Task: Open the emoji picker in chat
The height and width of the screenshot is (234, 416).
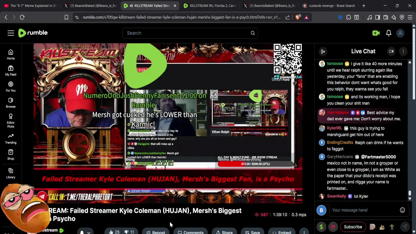Action: (x=402, y=210)
